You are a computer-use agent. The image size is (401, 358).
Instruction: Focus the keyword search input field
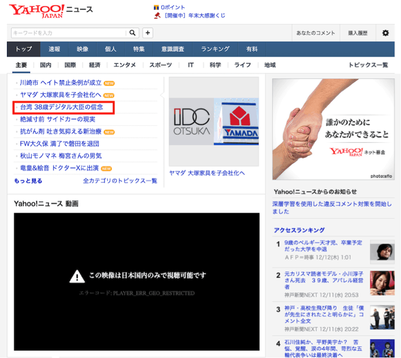click(x=68, y=33)
